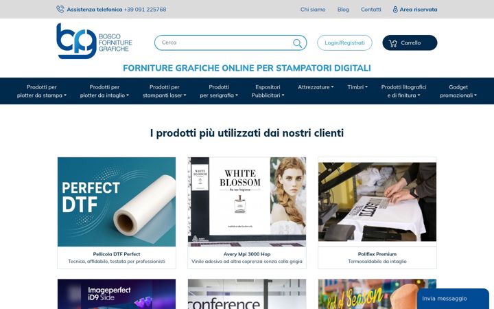Click 'I prodotti più utilizzati' heading
The image size is (494, 309).
point(247,133)
